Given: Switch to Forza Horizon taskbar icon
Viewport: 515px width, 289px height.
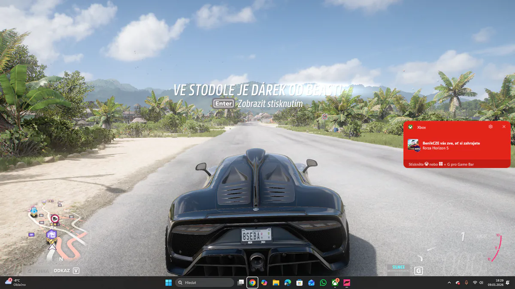Looking at the screenshot, I should [x=346, y=283].
